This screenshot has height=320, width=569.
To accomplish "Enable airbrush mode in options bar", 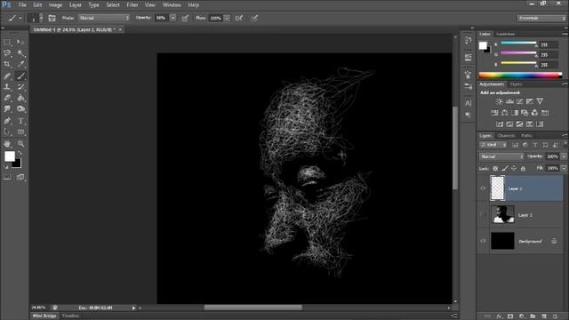I will [x=239, y=18].
